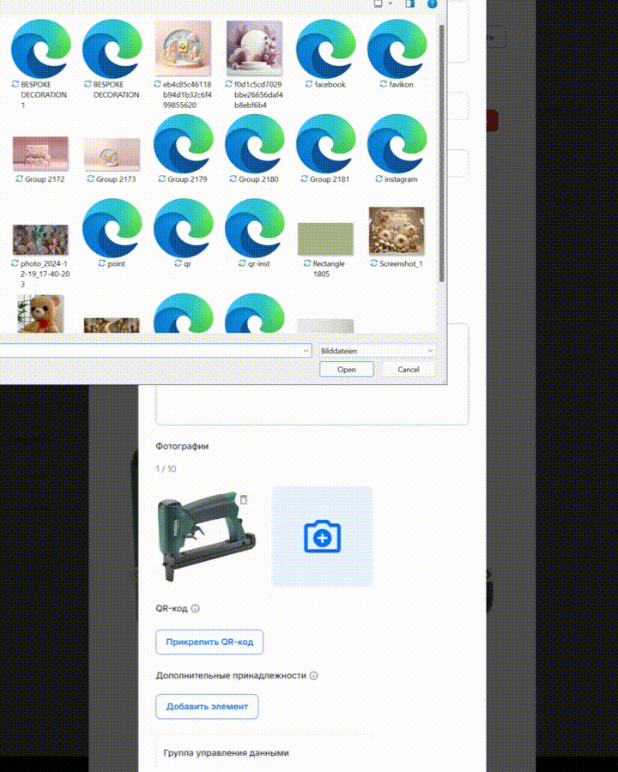Select the qr file icon
Viewport: 618px width, 772px height.
pos(184,228)
